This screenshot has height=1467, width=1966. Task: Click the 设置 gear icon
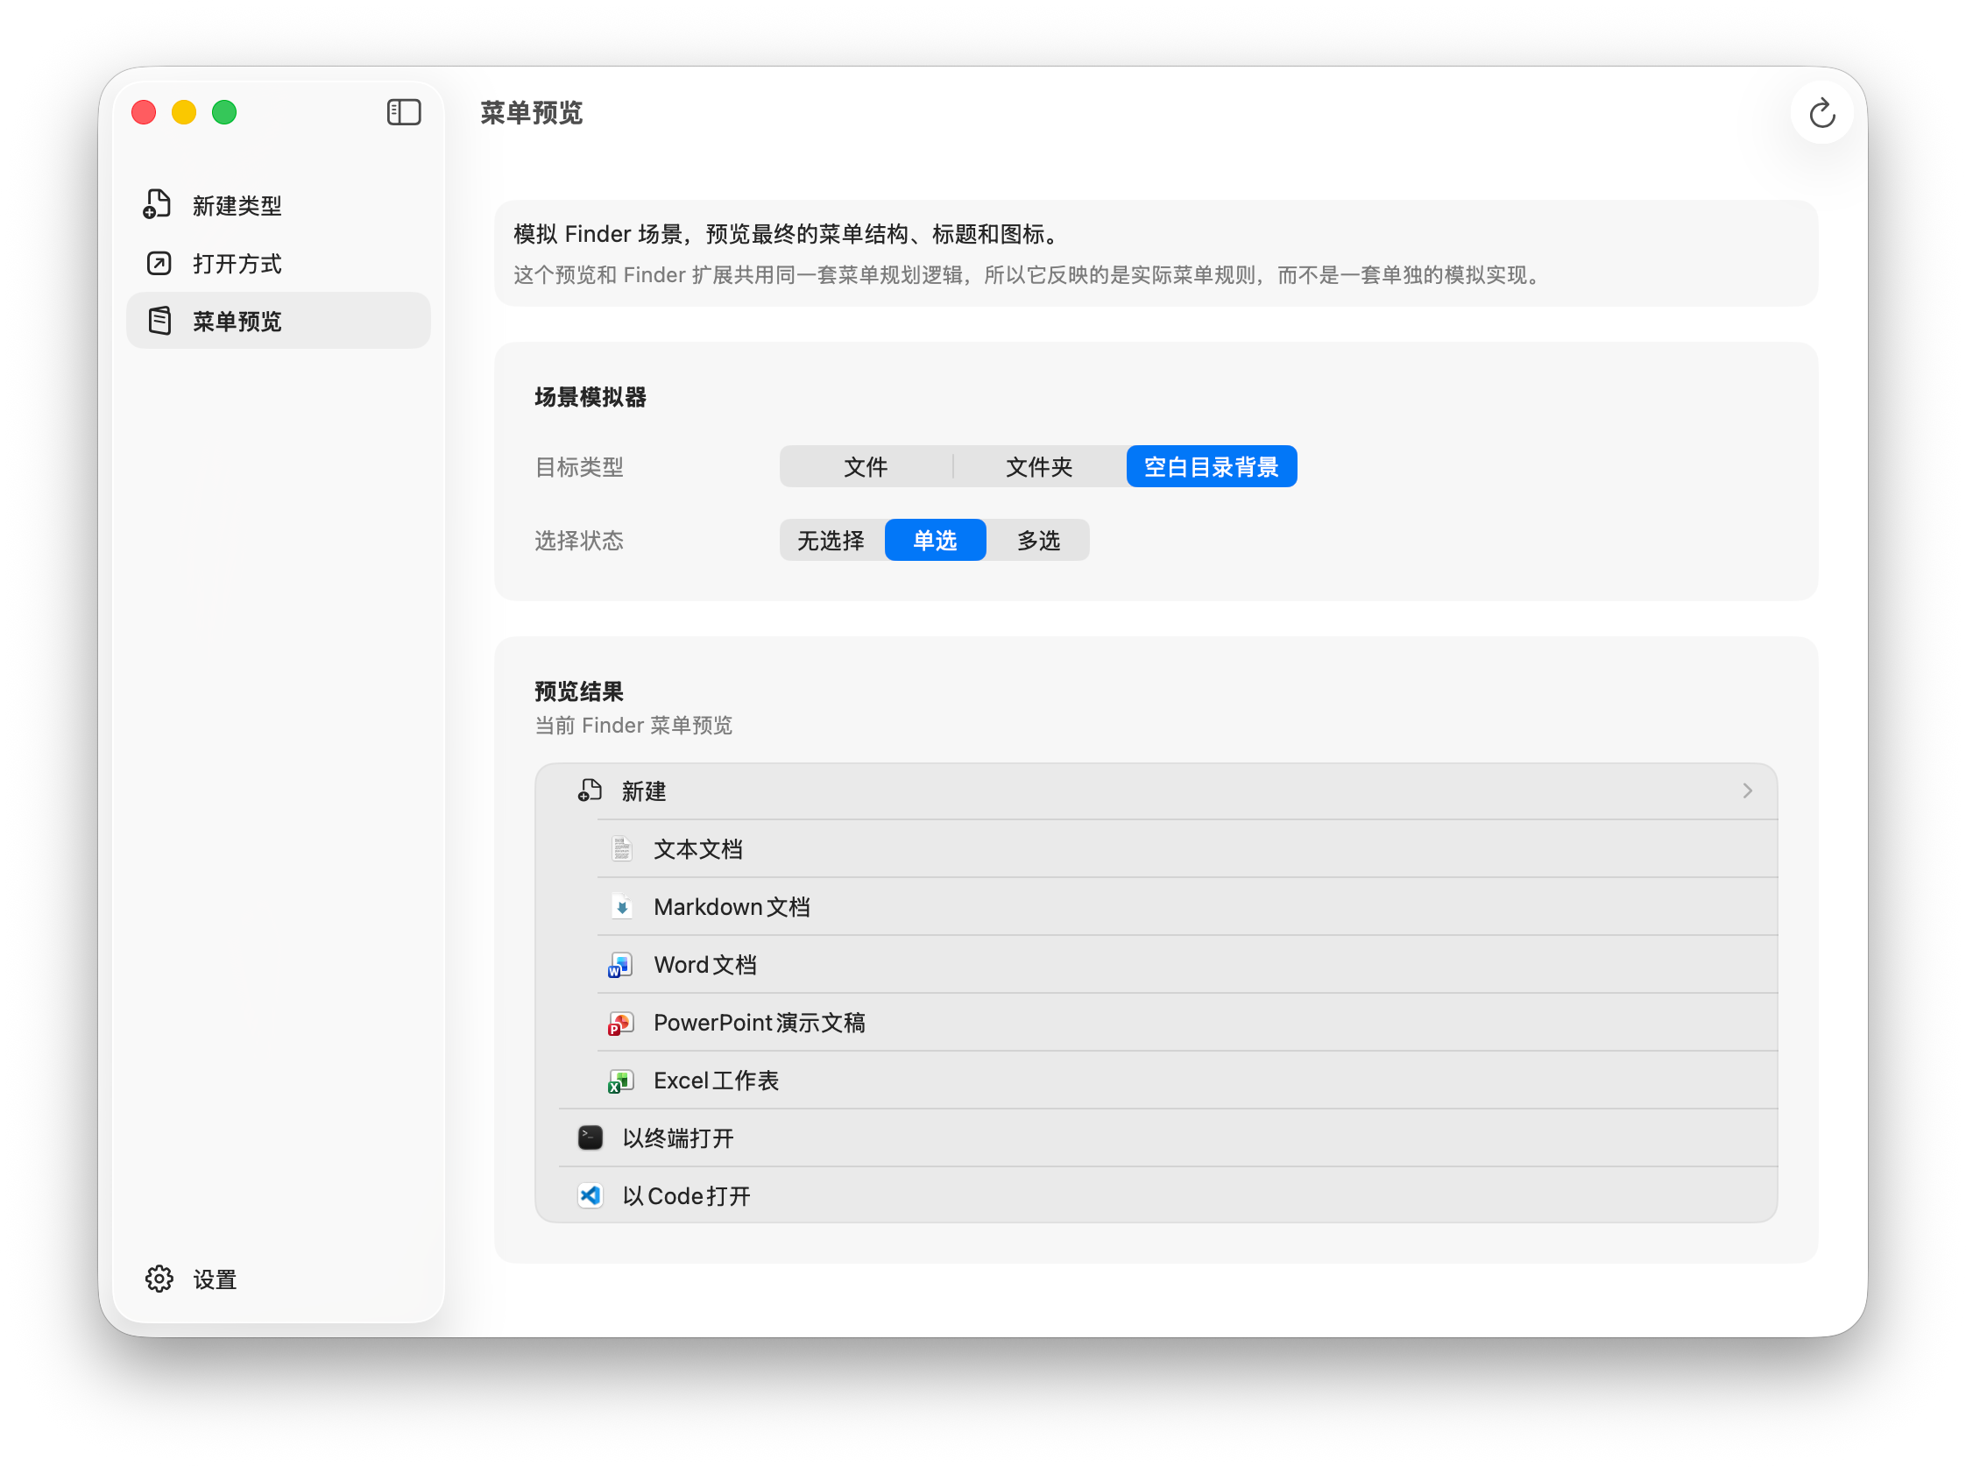point(159,1279)
